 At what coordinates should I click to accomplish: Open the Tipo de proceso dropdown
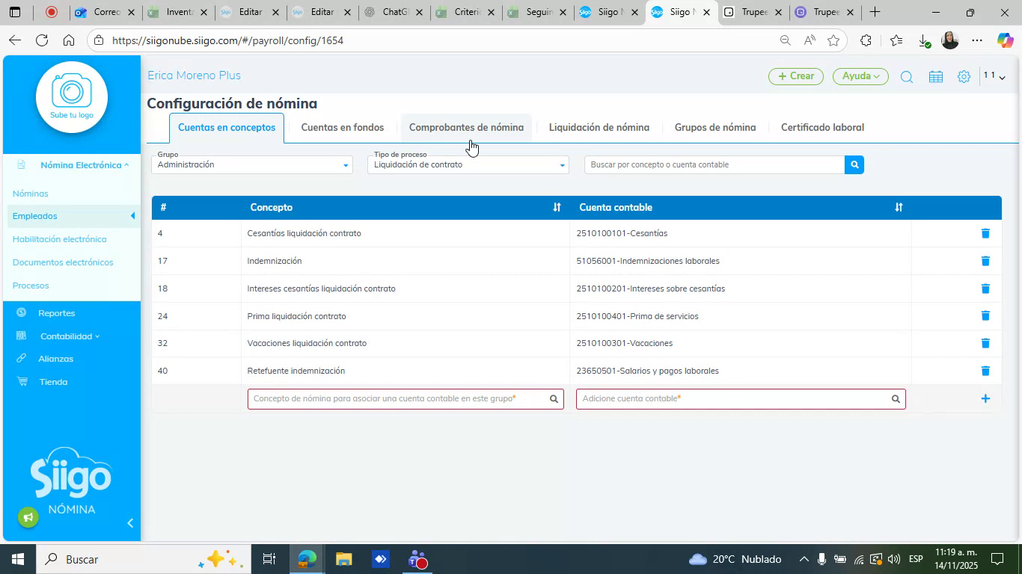[468, 164]
